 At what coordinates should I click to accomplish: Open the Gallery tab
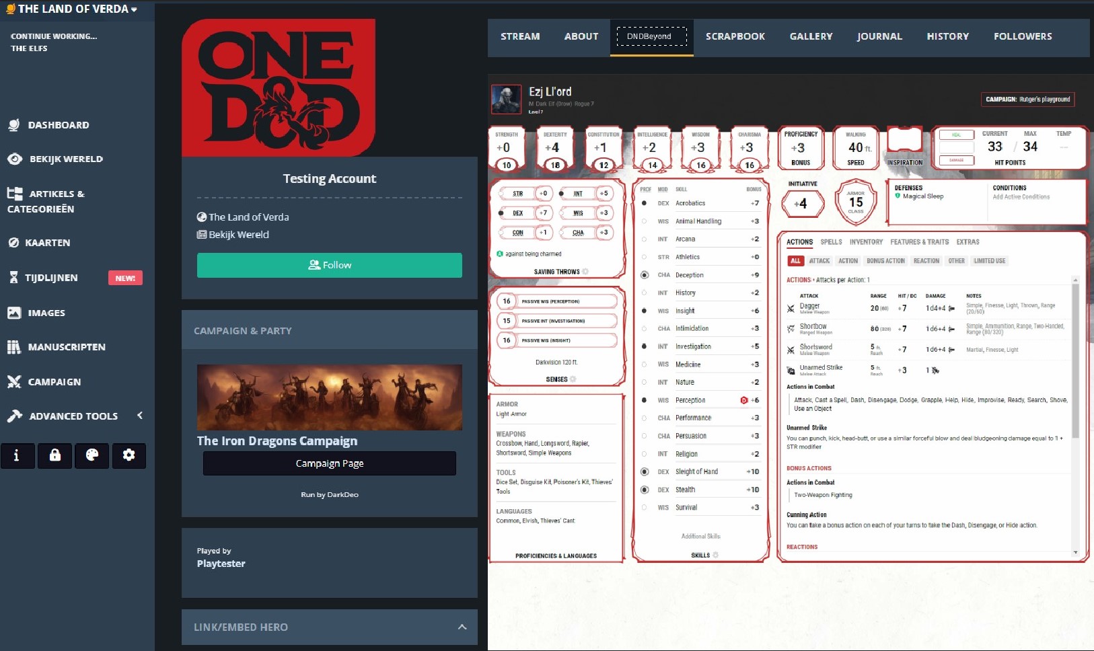[x=811, y=36]
